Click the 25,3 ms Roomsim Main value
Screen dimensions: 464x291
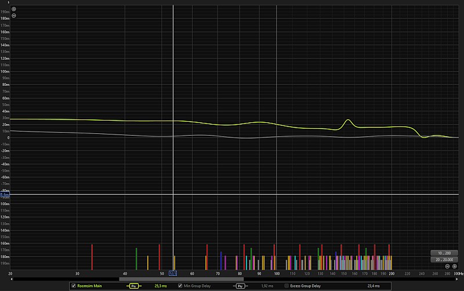[161, 286]
